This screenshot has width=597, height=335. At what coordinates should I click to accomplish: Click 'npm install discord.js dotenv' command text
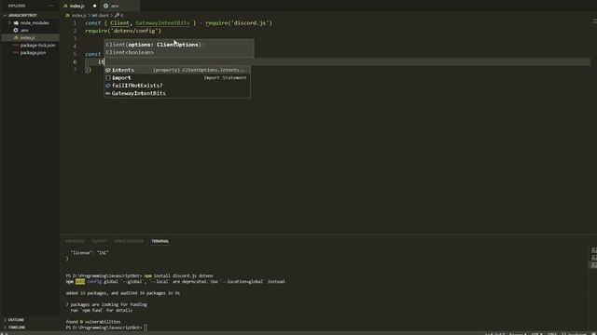(x=178, y=275)
